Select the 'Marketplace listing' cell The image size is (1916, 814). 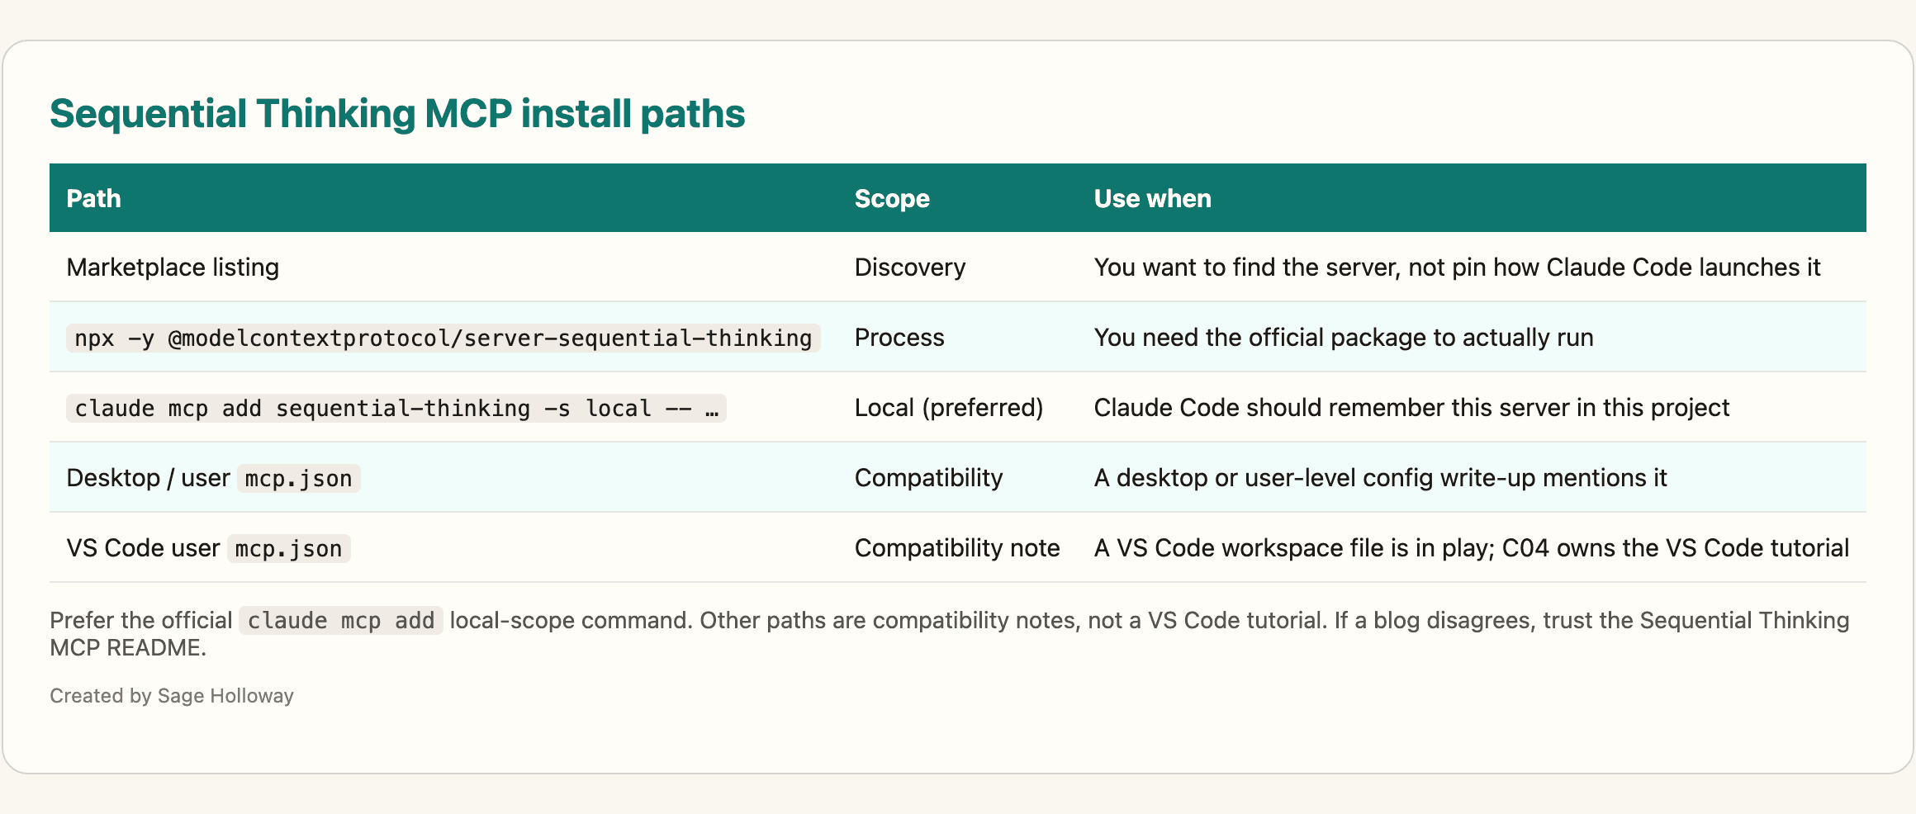tap(173, 267)
